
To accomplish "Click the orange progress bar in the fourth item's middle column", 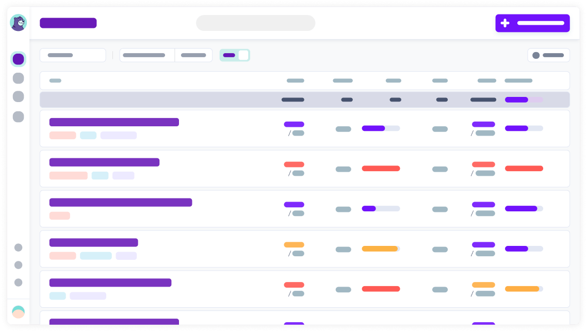I will click(x=381, y=248).
